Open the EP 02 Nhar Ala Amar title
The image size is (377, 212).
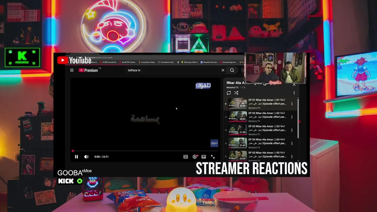click(x=267, y=115)
